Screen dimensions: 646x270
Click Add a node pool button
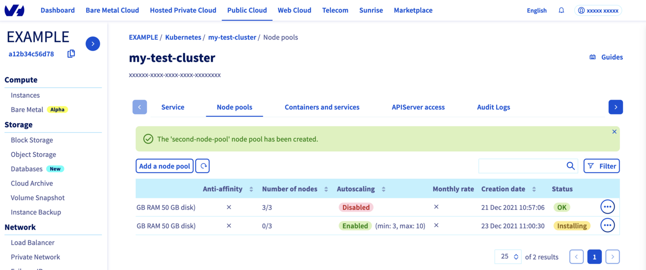tap(165, 166)
